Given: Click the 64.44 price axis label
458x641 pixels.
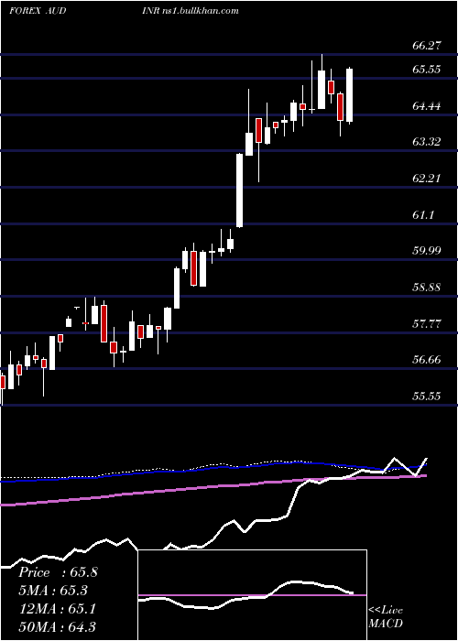Looking at the screenshot, I should point(427,106).
